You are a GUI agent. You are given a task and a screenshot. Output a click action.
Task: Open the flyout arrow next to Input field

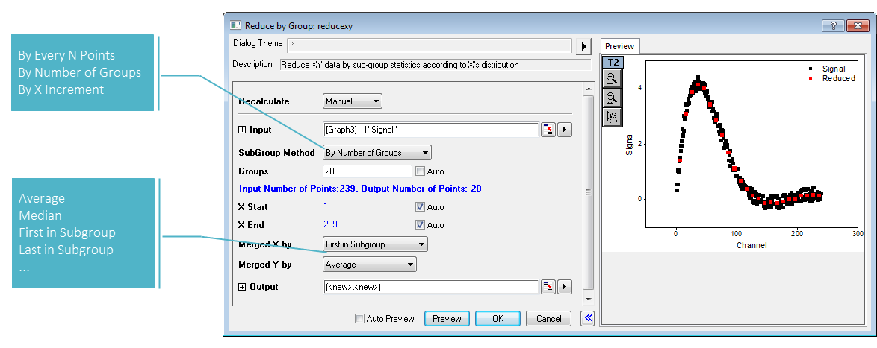564,130
